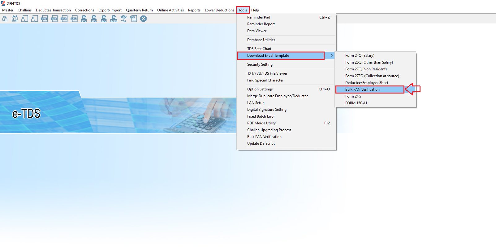Screen dimensions: 496x250
Task: Launch PDF Merge Utility
Action: point(287,123)
